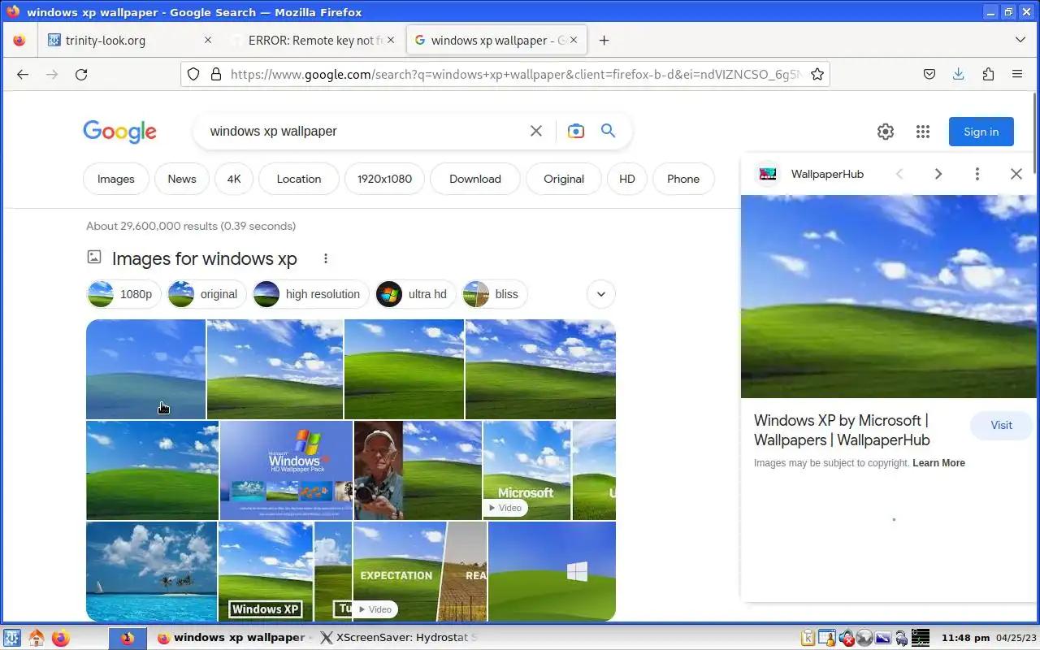Open the Pocket save icon in toolbar
The width and height of the screenshot is (1040, 650).
click(929, 74)
